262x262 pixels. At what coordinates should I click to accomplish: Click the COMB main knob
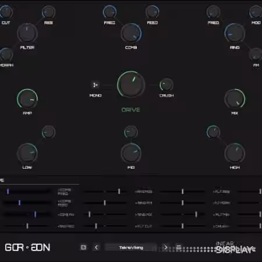pyautogui.click(x=131, y=33)
